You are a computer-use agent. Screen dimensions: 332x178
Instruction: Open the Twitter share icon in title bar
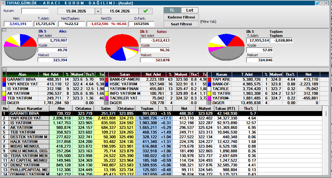tap(317, 3)
